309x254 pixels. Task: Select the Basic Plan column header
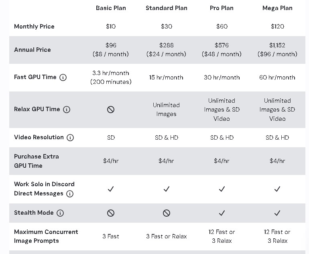point(111,8)
